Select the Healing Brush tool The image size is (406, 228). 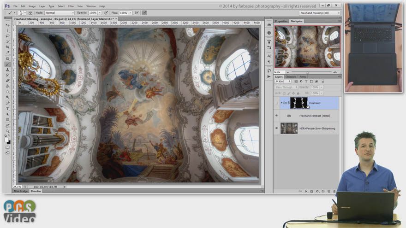coord(7,58)
